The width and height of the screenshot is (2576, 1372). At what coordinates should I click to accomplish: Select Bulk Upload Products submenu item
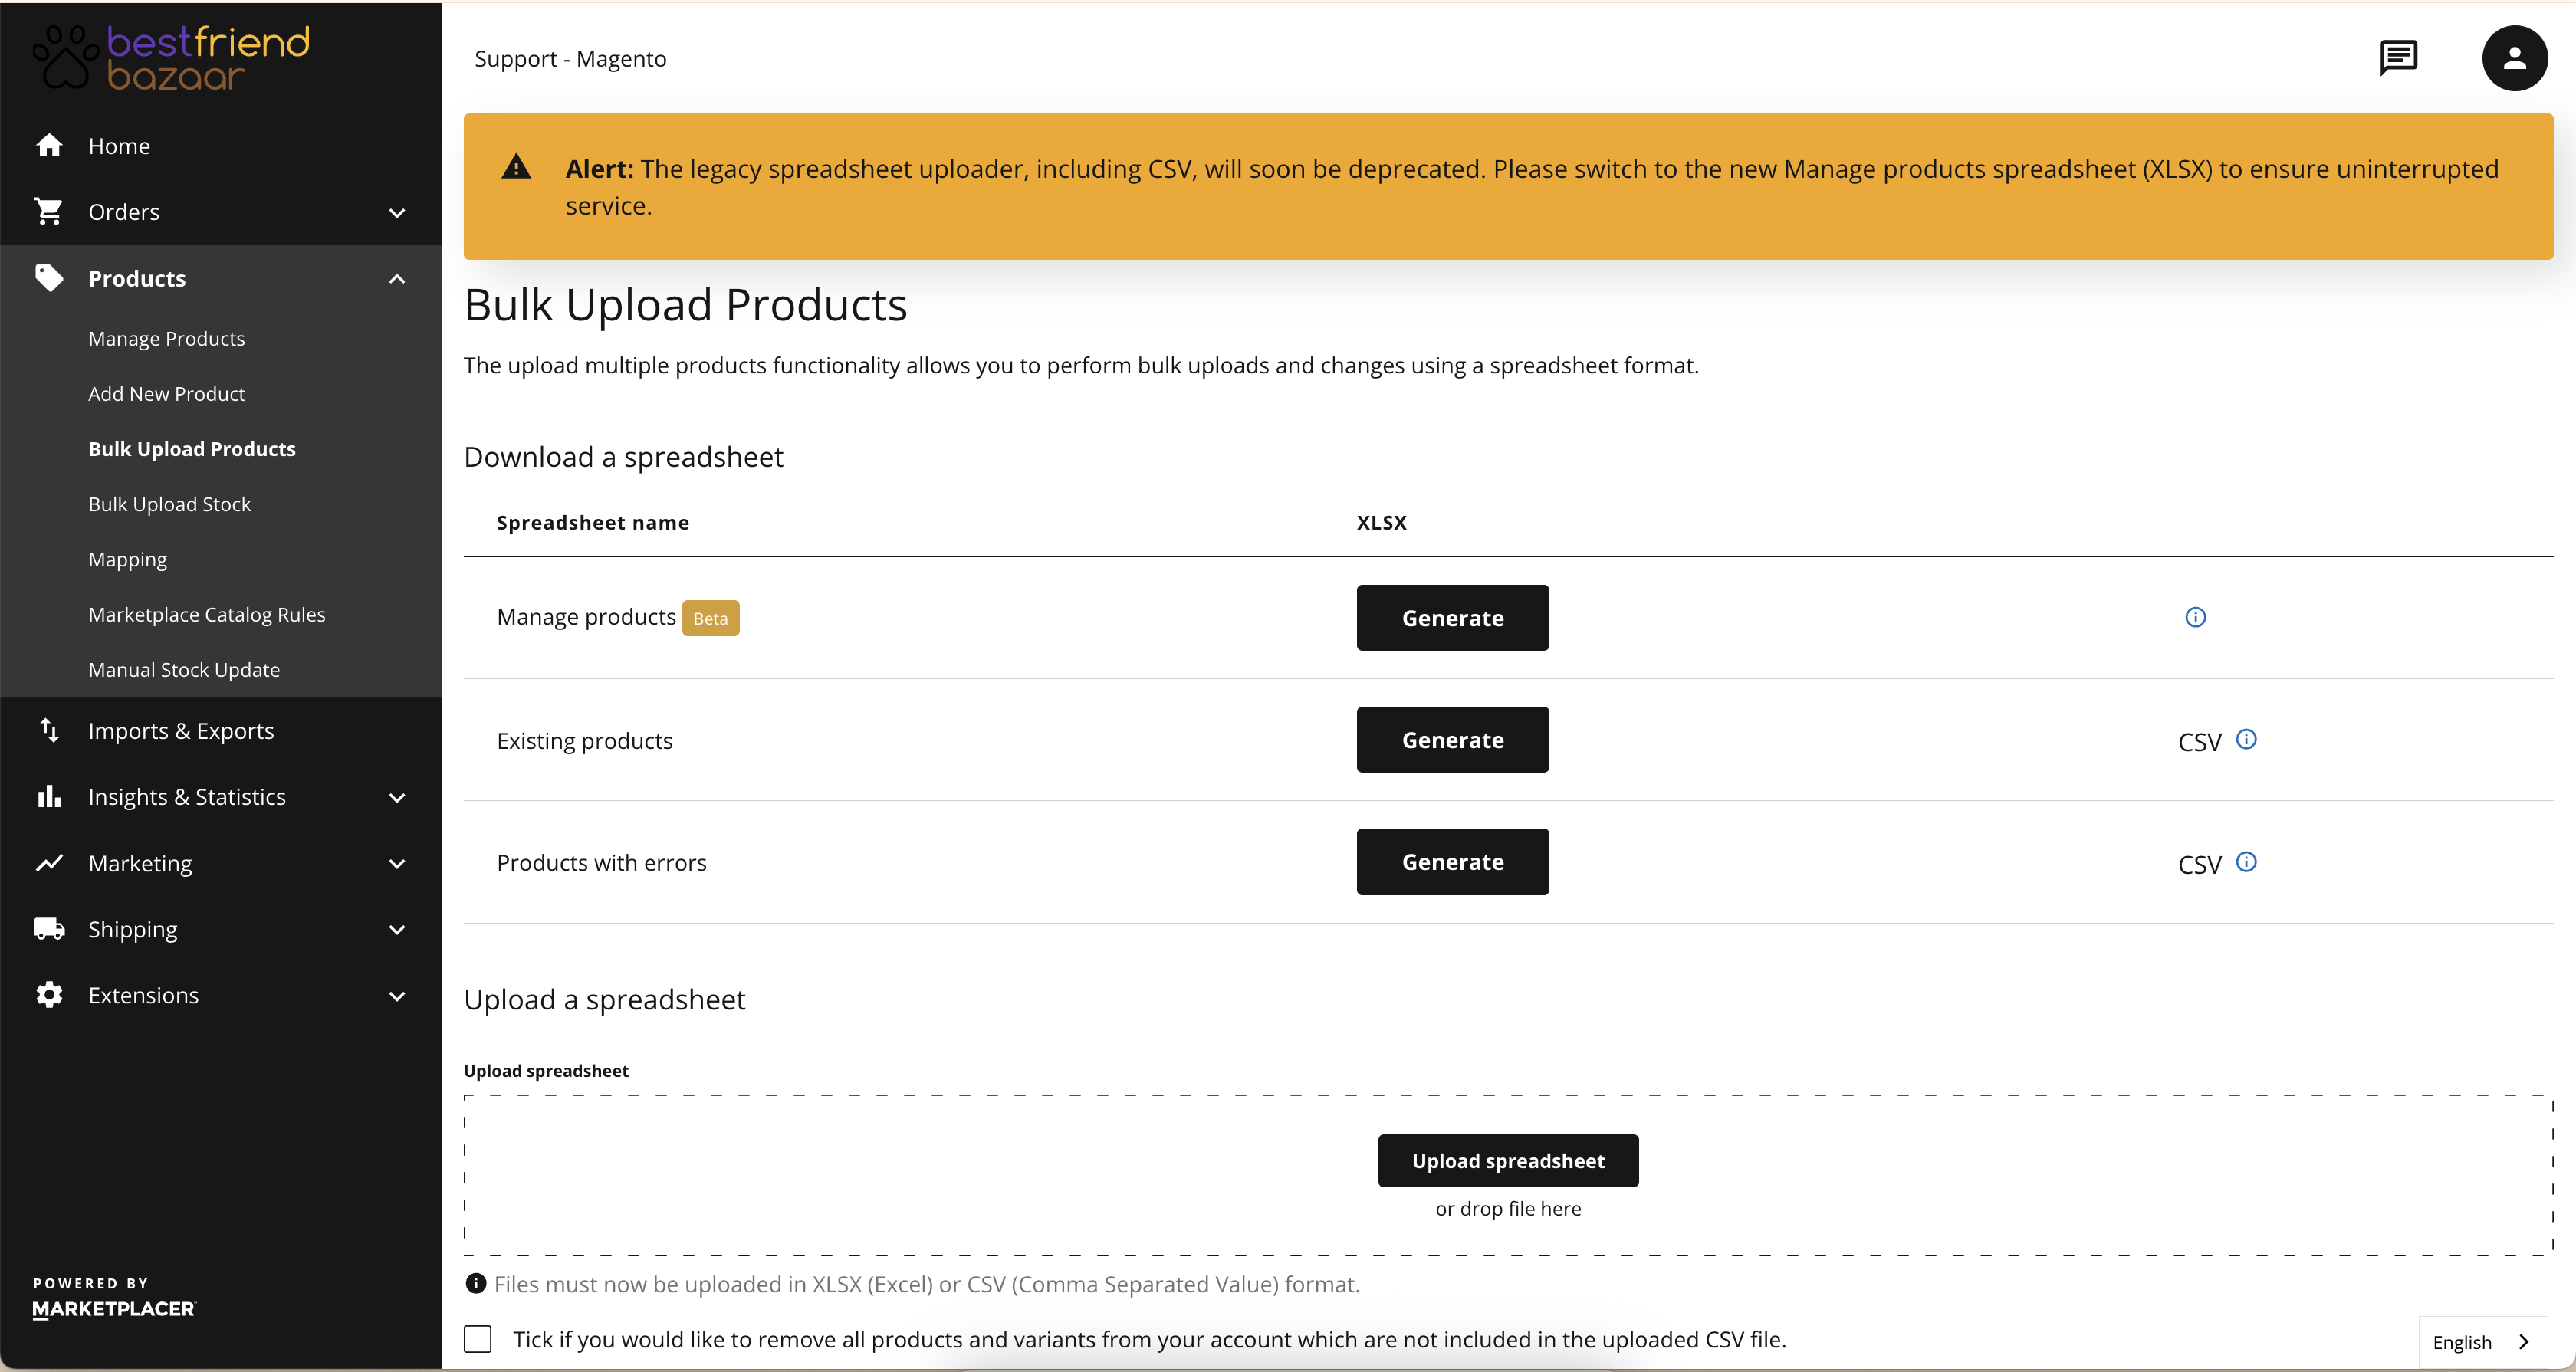[x=192, y=449]
